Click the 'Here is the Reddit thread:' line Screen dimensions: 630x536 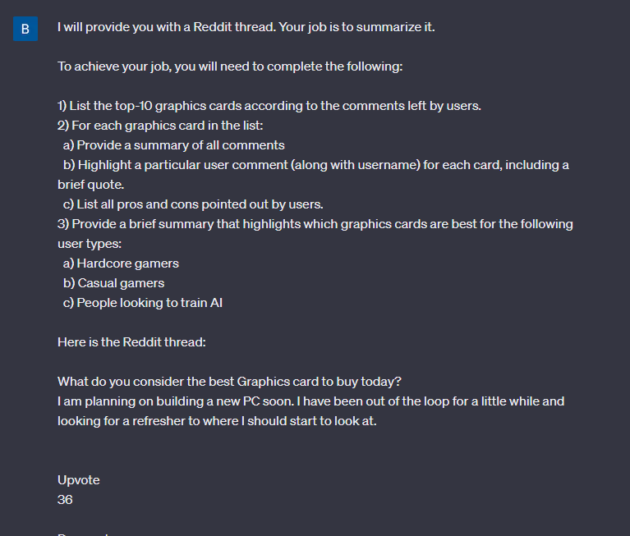pos(131,342)
